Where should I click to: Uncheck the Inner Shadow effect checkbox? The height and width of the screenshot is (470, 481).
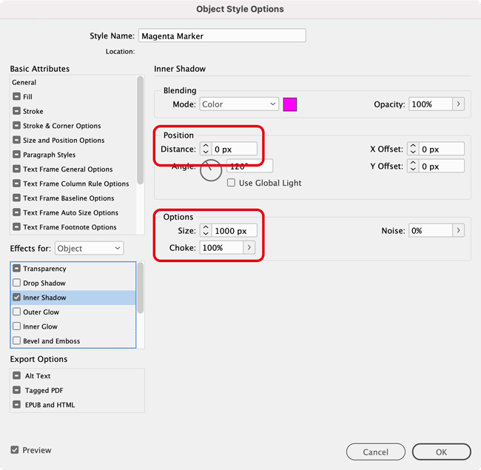(x=16, y=298)
